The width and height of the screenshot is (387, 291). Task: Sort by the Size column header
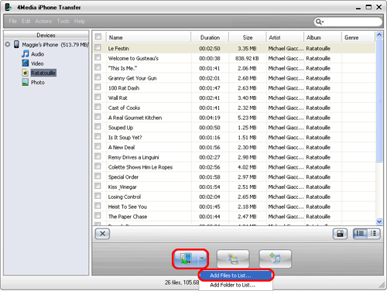tap(248, 37)
